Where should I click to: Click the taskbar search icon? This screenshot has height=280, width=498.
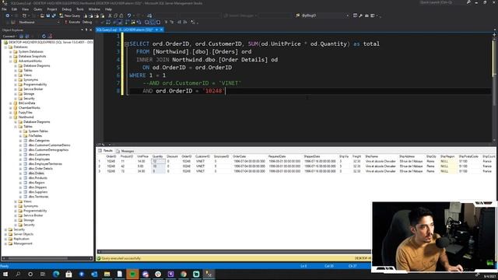pyautogui.click(x=18, y=274)
